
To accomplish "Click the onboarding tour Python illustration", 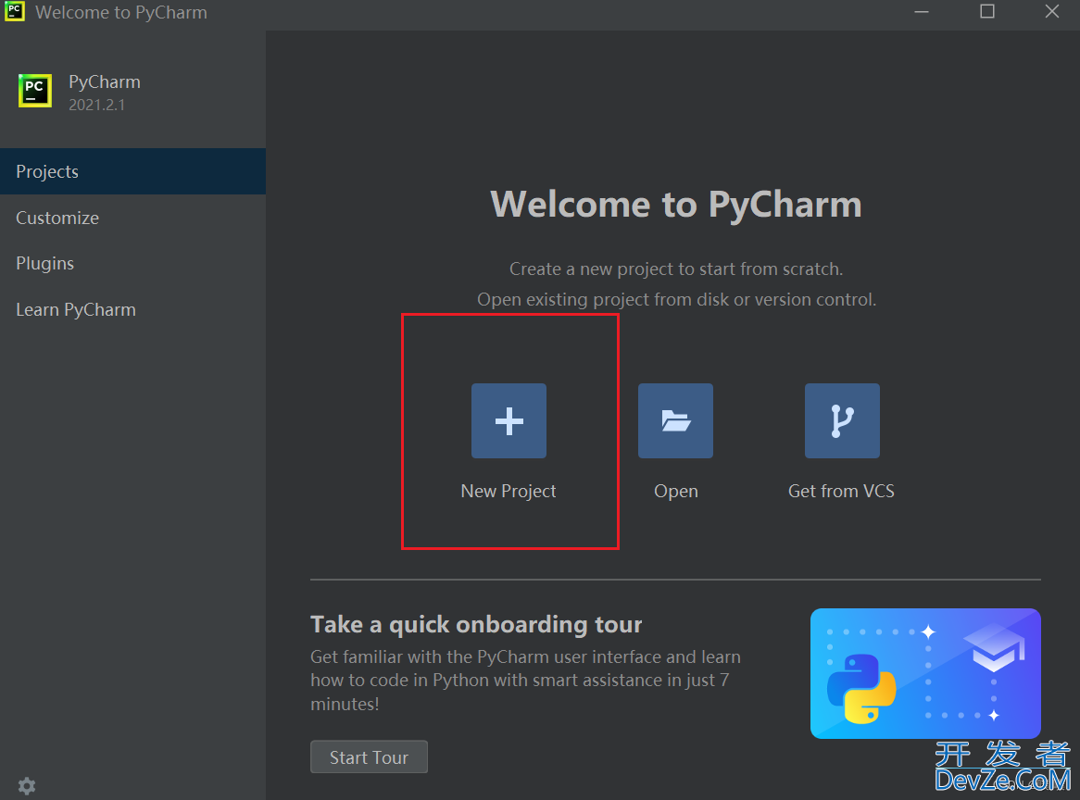I will (x=925, y=673).
